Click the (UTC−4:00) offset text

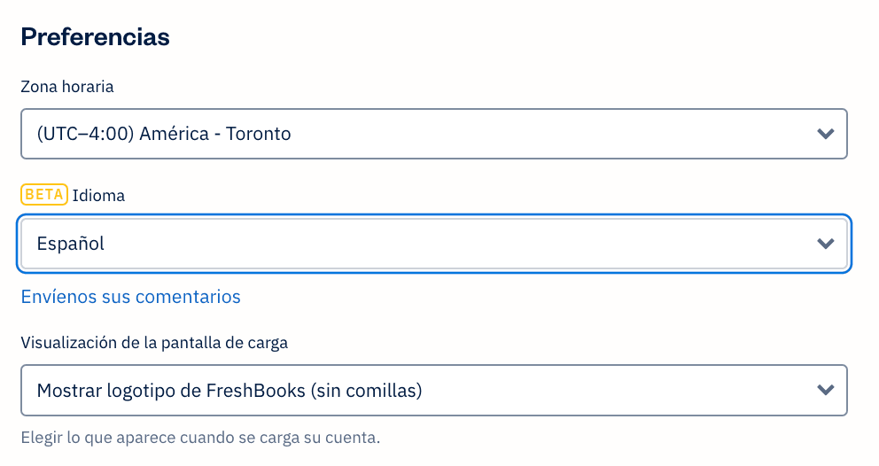[x=85, y=135]
